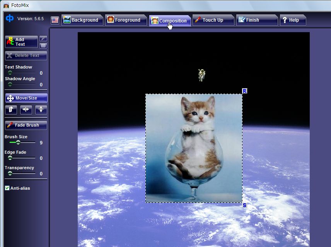Image resolution: width=331 pixels, height=247 pixels.
Task: Adjust the Text Shadow slider
Action: [x=22, y=73]
